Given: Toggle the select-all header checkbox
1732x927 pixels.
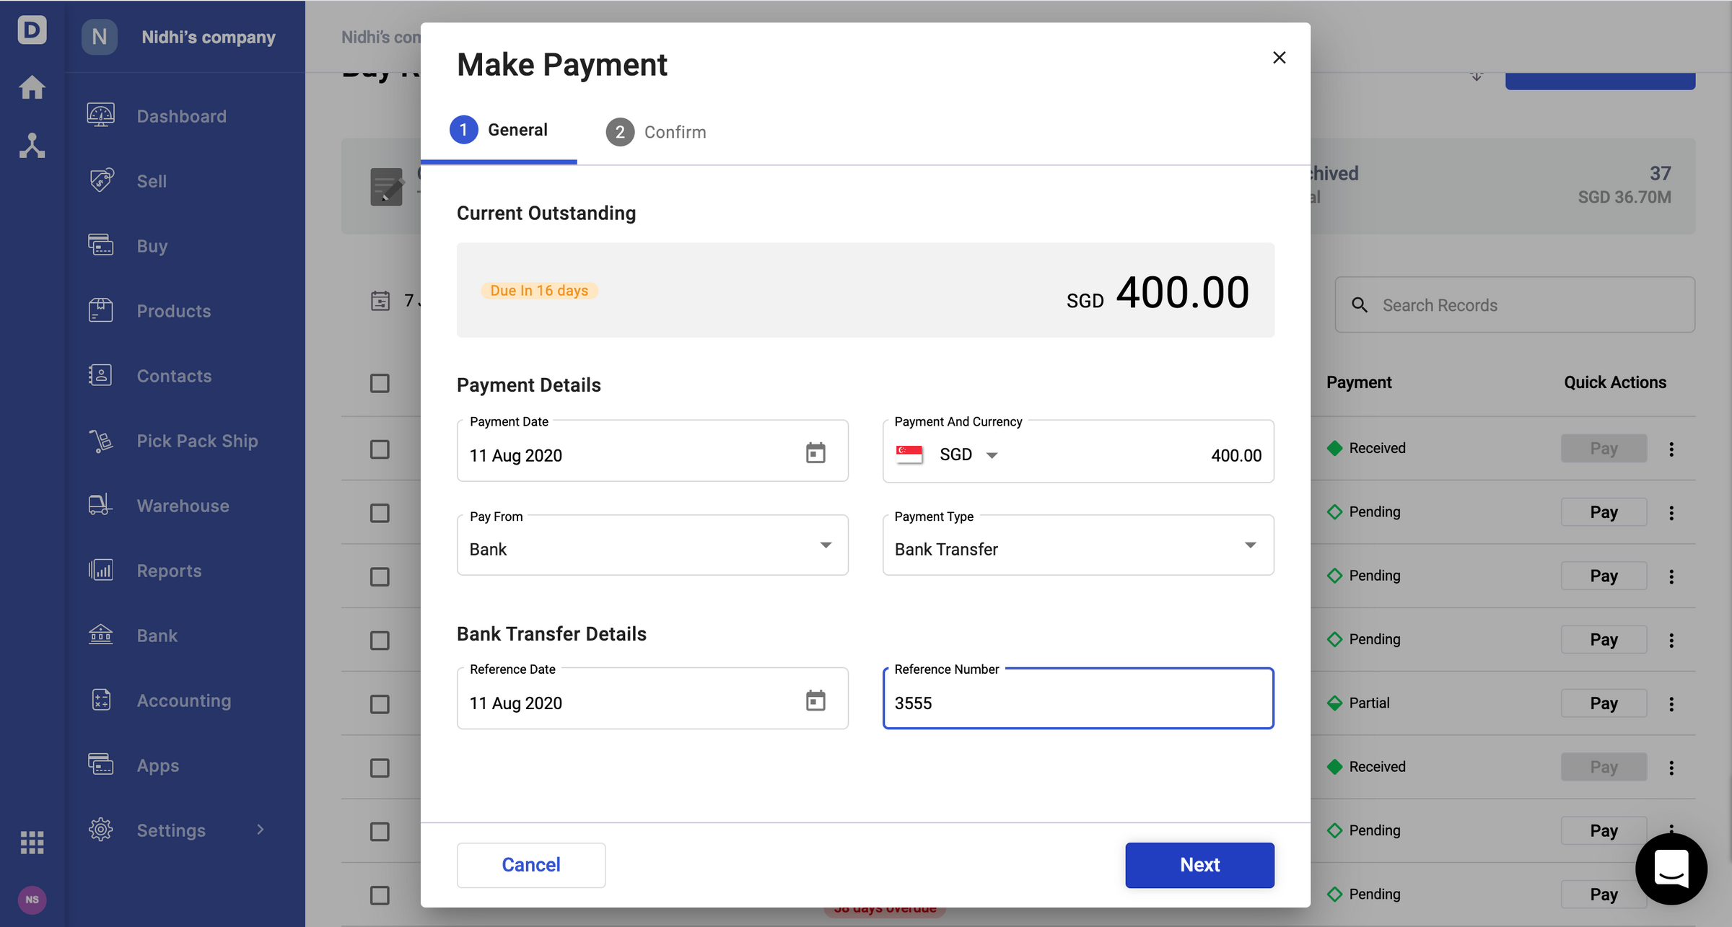Looking at the screenshot, I should click(380, 383).
